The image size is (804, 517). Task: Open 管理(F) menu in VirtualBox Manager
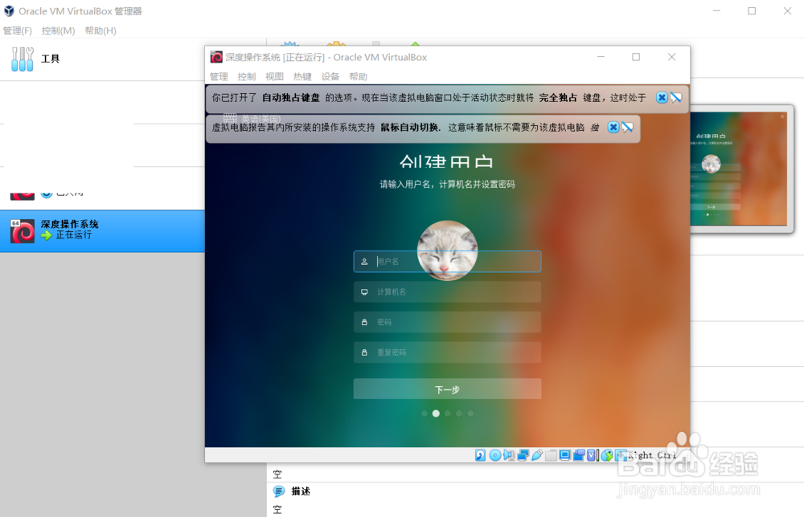point(18,31)
